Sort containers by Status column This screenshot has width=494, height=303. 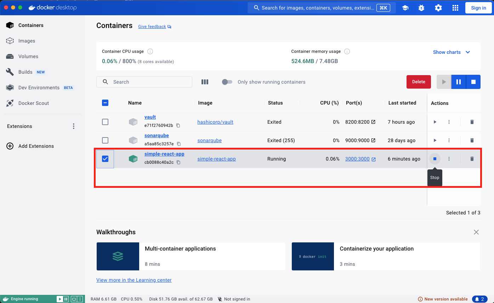(276, 103)
